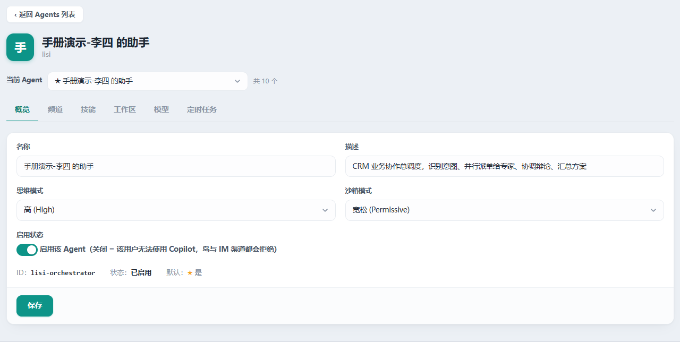Image resolution: width=680 pixels, height=342 pixels.
Task: Click the ID text lisi-orchestrator
Action: (63, 273)
